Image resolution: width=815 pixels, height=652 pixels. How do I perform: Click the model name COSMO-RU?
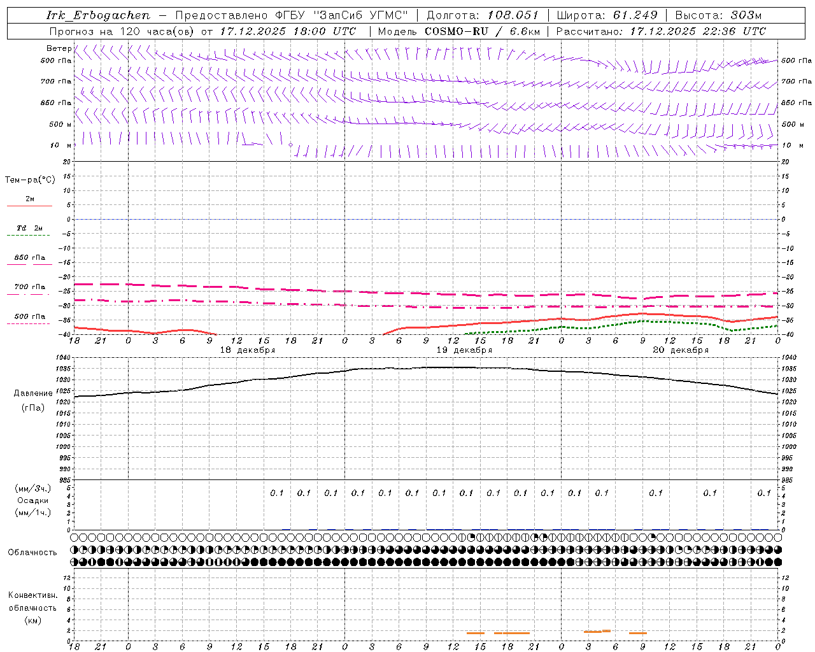457,31
